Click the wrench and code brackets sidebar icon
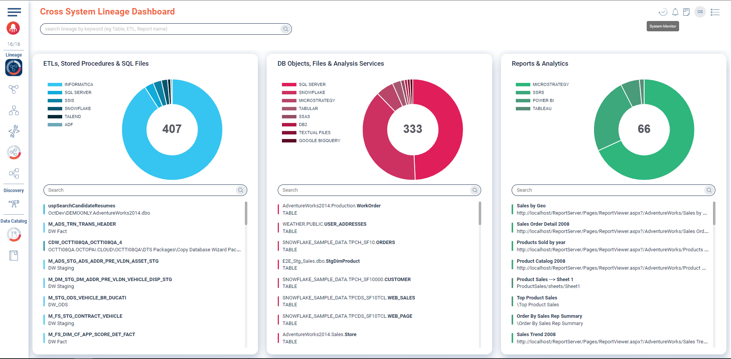Image resolution: width=731 pixels, height=359 pixels. 14,131
